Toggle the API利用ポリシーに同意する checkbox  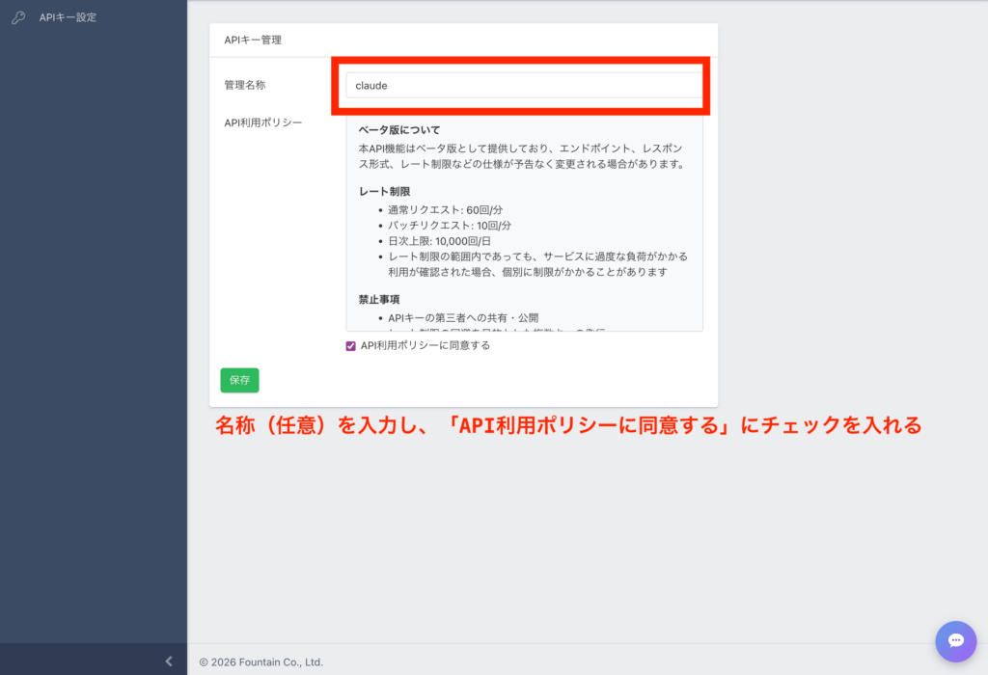(351, 345)
